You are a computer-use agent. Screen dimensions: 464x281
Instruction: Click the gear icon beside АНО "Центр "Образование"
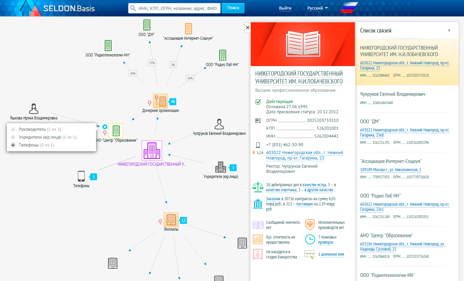[x=105, y=127]
